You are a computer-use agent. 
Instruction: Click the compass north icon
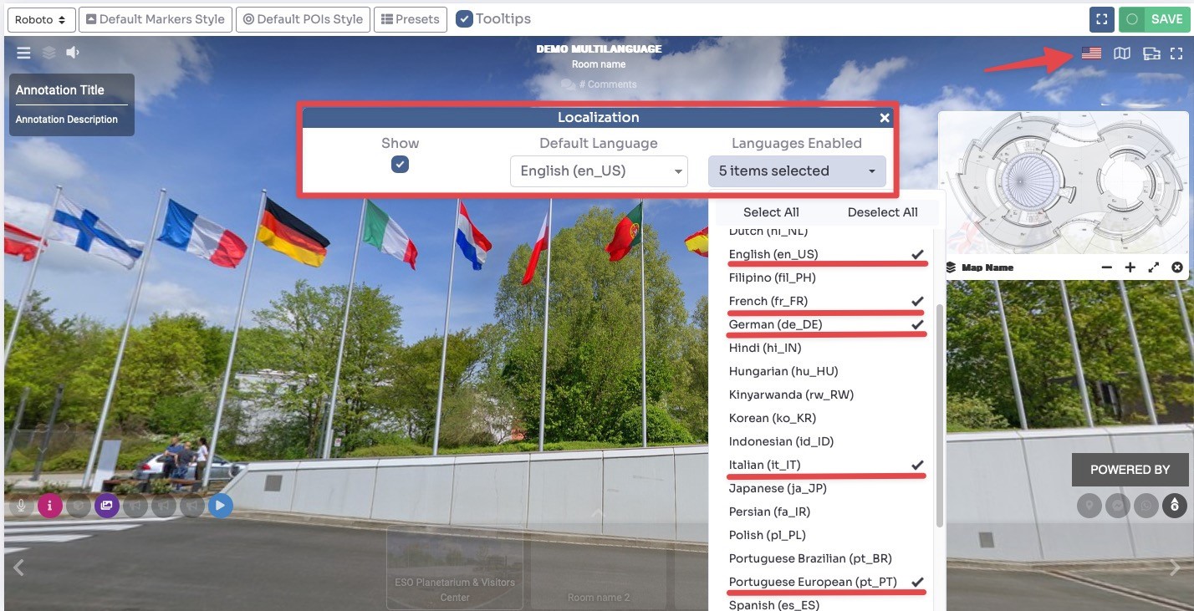coord(1175,505)
